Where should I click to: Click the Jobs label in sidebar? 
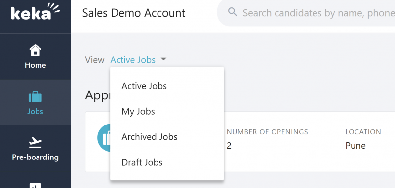coord(35,111)
